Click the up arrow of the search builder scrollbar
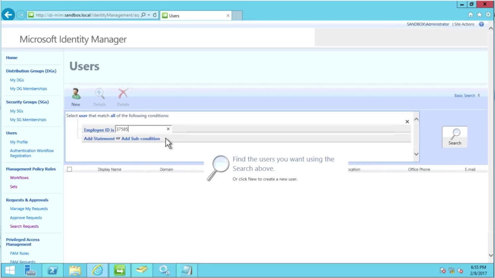Image resolution: width=495 pixels, height=278 pixels. tap(416, 119)
